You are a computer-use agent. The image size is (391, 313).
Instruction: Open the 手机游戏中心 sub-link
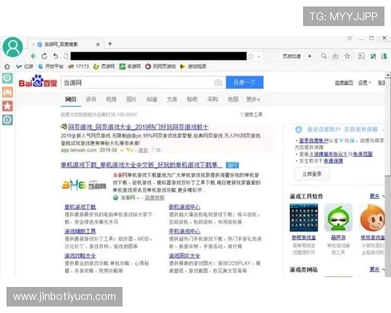coord(184,231)
